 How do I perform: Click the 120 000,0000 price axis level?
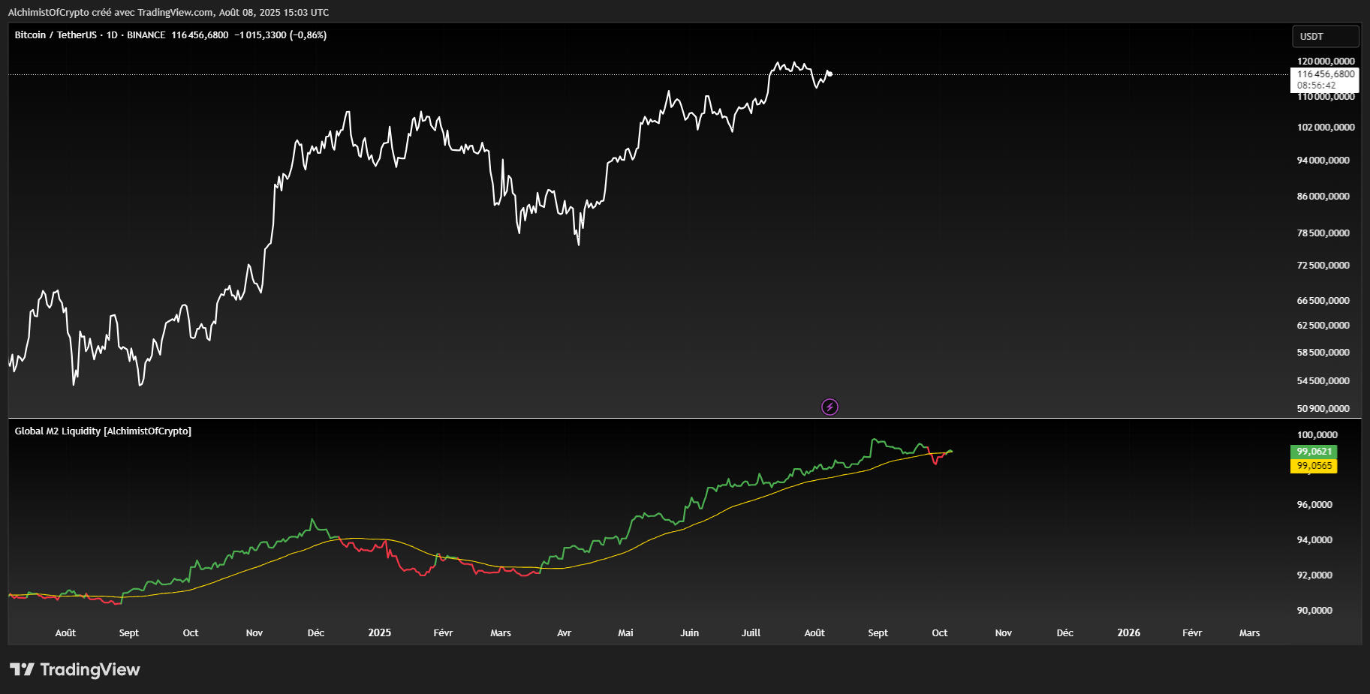point(1326,62)
